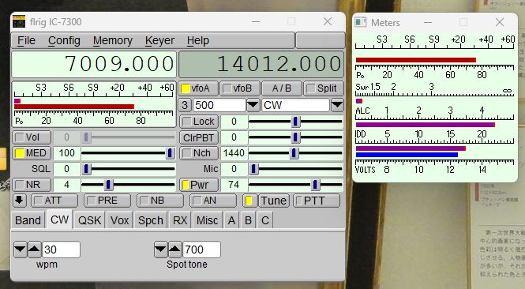Switch to the B tab

click(x=248, y=220)
